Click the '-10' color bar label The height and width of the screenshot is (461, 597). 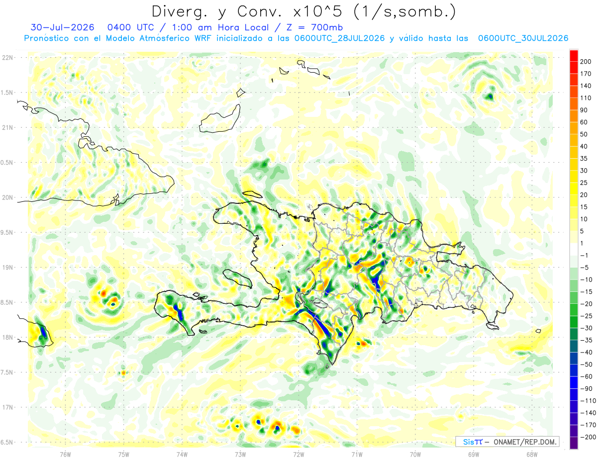tap(587, 279)
